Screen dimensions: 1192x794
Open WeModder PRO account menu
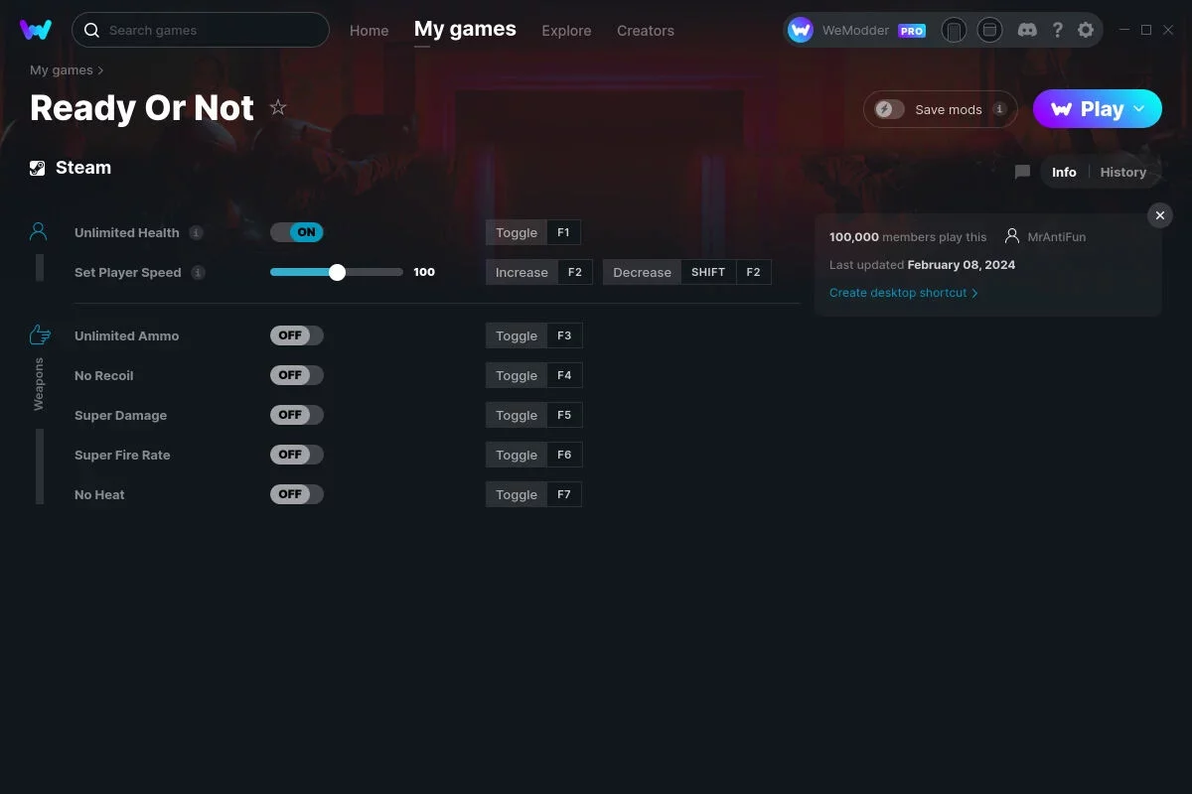[857, 30]
